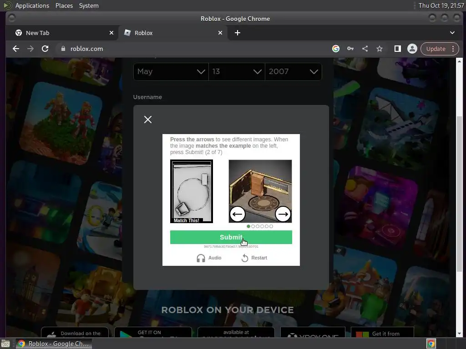The height and width of the screenshot is (349, 466).
Task: Click the clock showing Thu Oct 19
Action: click(x=441, y=5)
